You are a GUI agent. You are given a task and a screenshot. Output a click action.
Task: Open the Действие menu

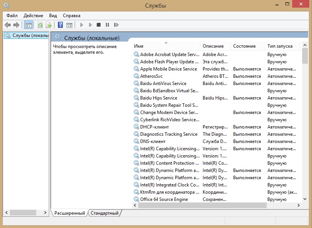point(33,16)
